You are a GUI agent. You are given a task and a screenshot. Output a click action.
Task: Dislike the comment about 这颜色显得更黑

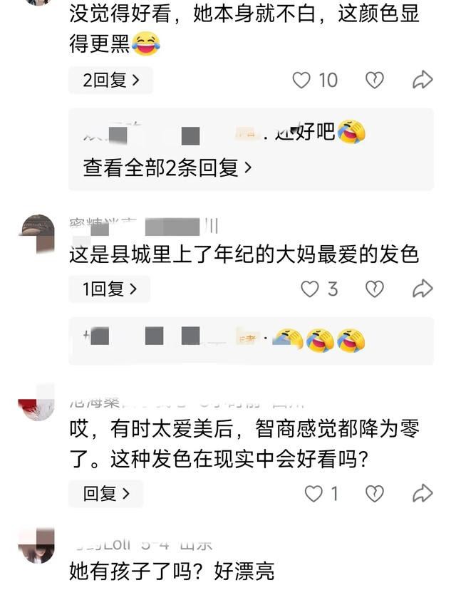click(374, 80)
